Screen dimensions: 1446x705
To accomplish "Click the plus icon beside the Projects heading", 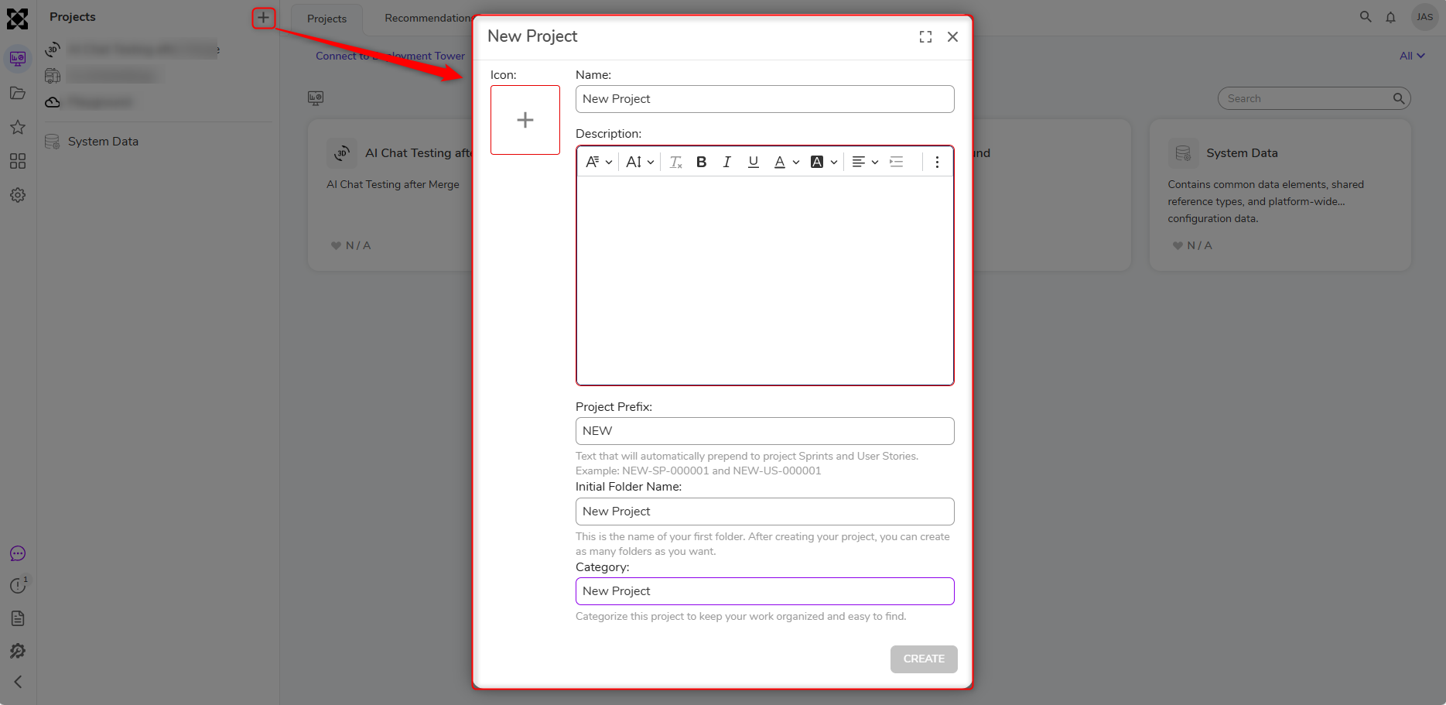I will click(263, 17).
